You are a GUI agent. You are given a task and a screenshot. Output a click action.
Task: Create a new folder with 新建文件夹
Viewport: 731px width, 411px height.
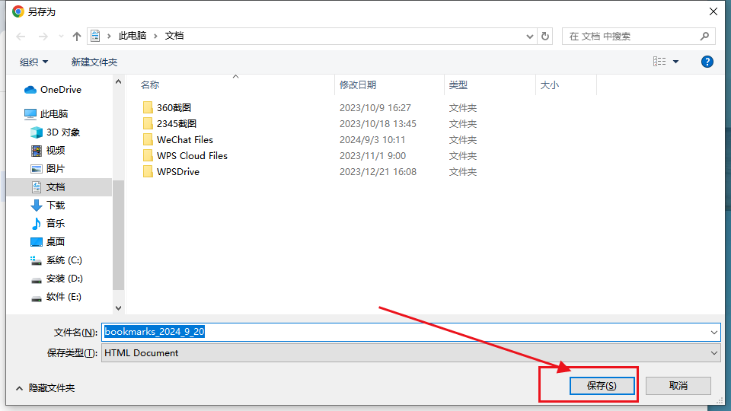(x=94, y=62)
